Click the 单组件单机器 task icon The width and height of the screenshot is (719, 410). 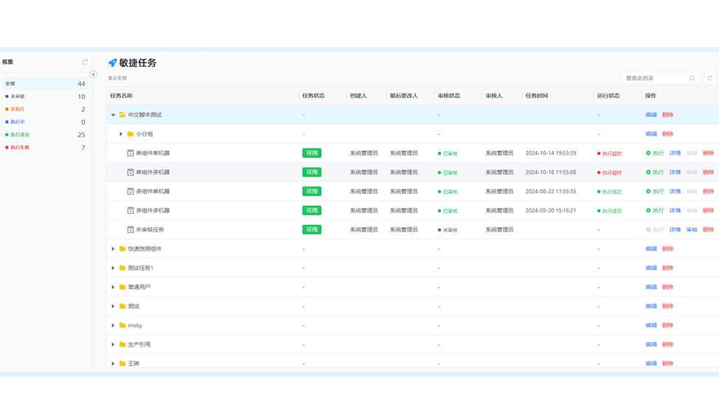tap(131, 153)
